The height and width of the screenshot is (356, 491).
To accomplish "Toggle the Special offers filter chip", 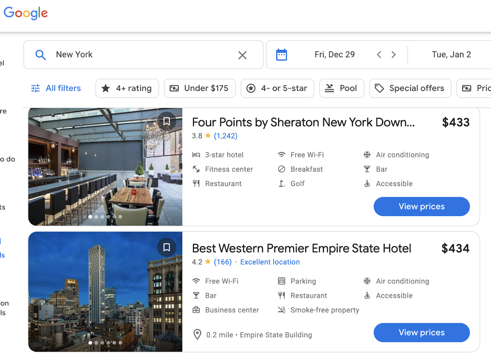I will (x=410, y=88).
